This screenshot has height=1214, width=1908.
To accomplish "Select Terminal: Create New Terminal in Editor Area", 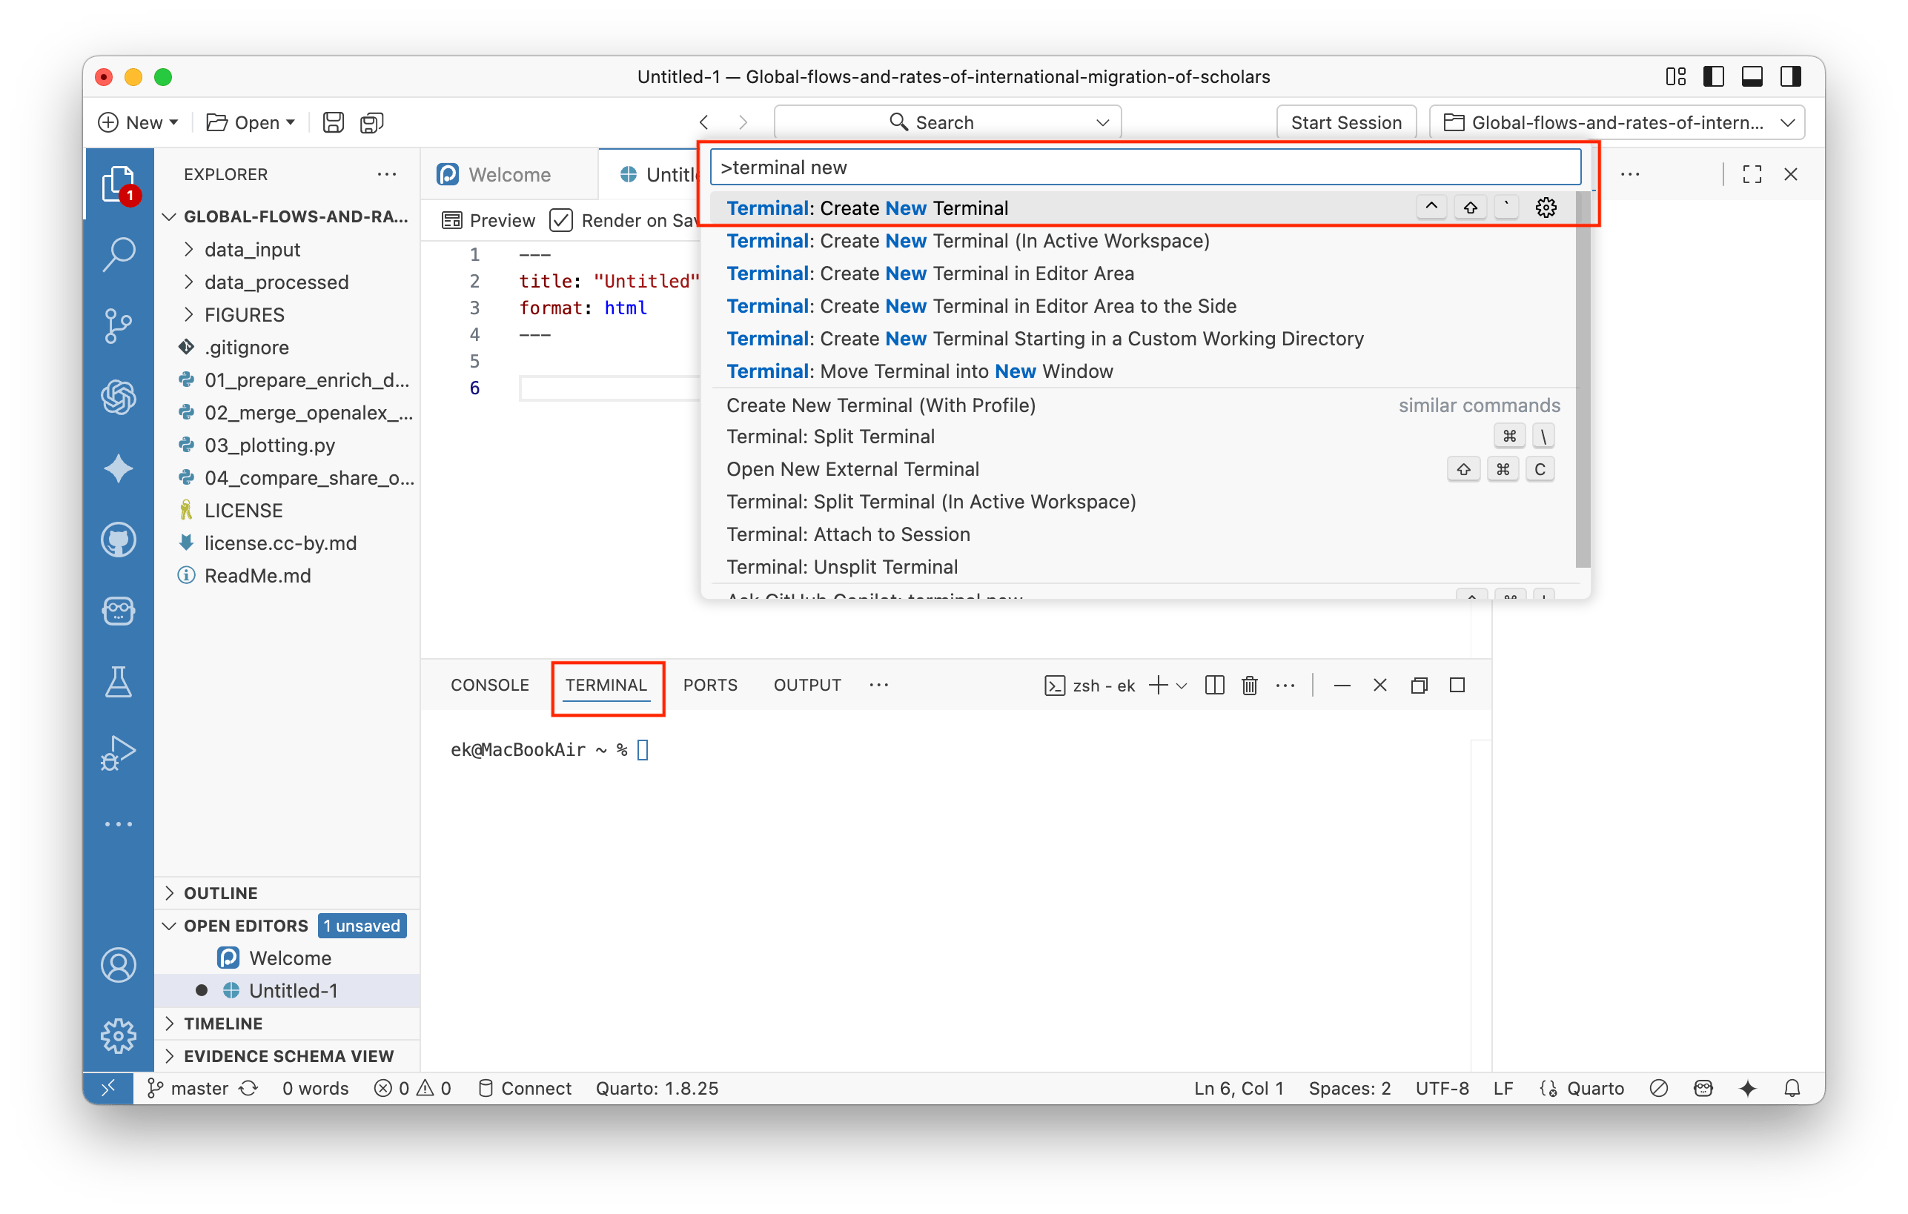I will click(930, 273).
